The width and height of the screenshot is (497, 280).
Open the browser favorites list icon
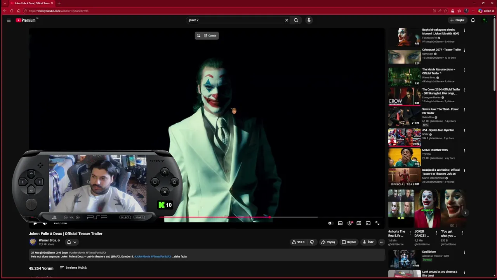click(x=459, y=11)
